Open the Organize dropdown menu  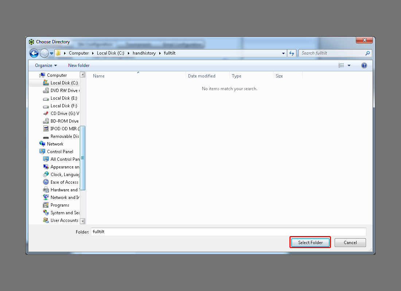coord(46,65)
